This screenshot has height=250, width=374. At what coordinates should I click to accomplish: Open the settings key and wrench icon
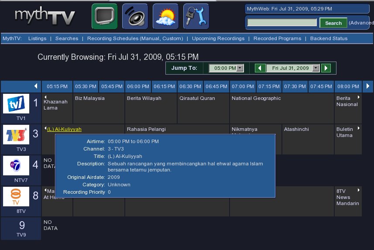(196, 16)
